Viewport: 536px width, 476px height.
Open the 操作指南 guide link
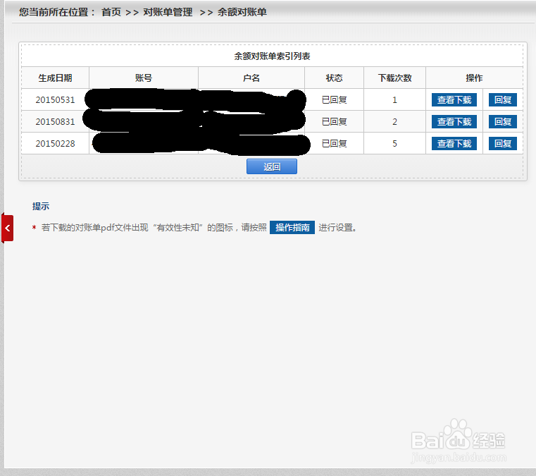click(292, 228)
